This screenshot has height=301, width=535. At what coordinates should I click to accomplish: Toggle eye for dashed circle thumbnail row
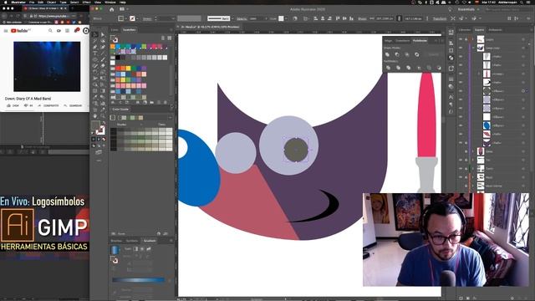point(461,91)
